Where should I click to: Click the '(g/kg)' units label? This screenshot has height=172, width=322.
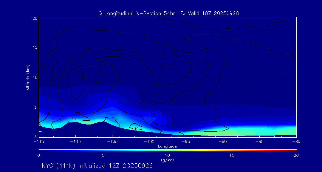167,160
